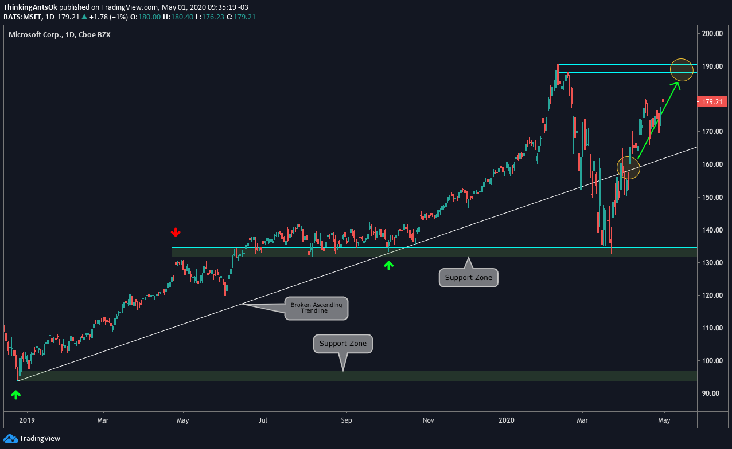Click the 160.00 price axis label
Image resolution: width=732 pixels, height=449 pixels.
click(x=712, y=164)
